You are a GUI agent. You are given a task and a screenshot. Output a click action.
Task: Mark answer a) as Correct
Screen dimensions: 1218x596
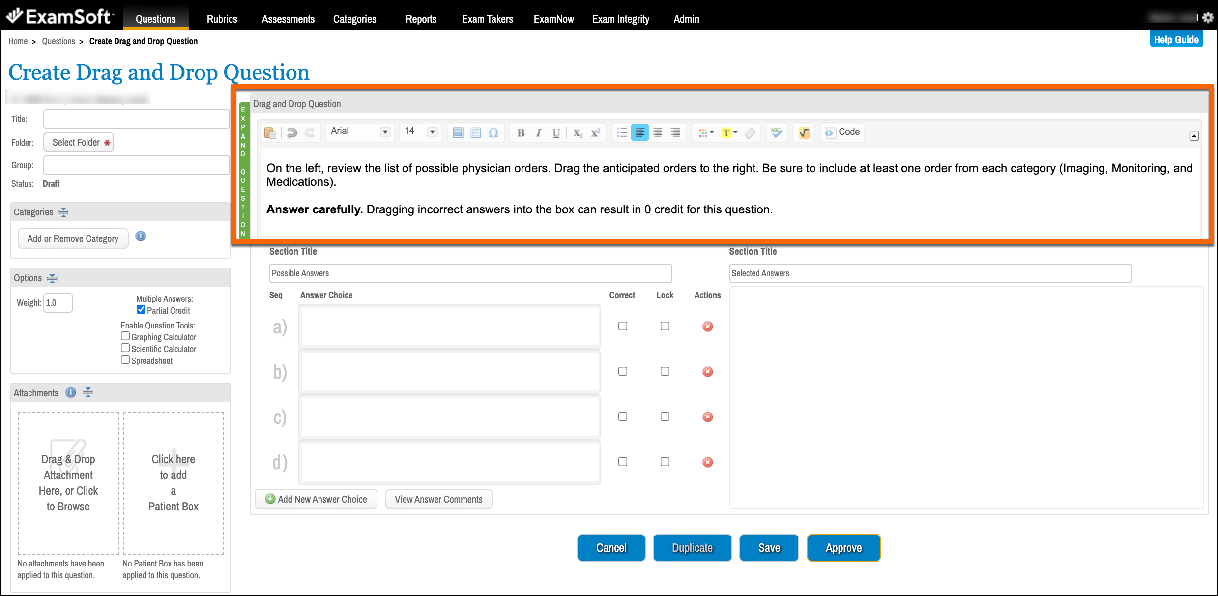(623, 326)
